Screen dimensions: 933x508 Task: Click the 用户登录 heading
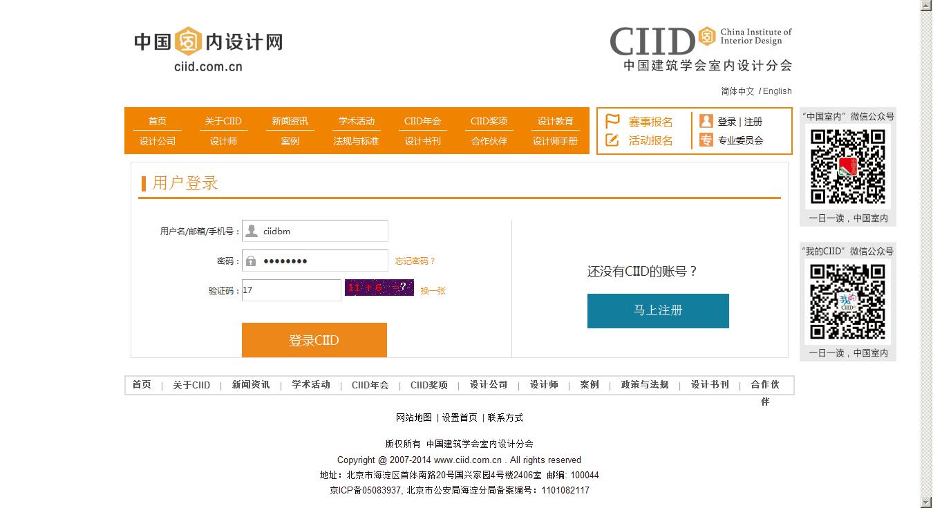pyautogui.click(x=185, y=183)
